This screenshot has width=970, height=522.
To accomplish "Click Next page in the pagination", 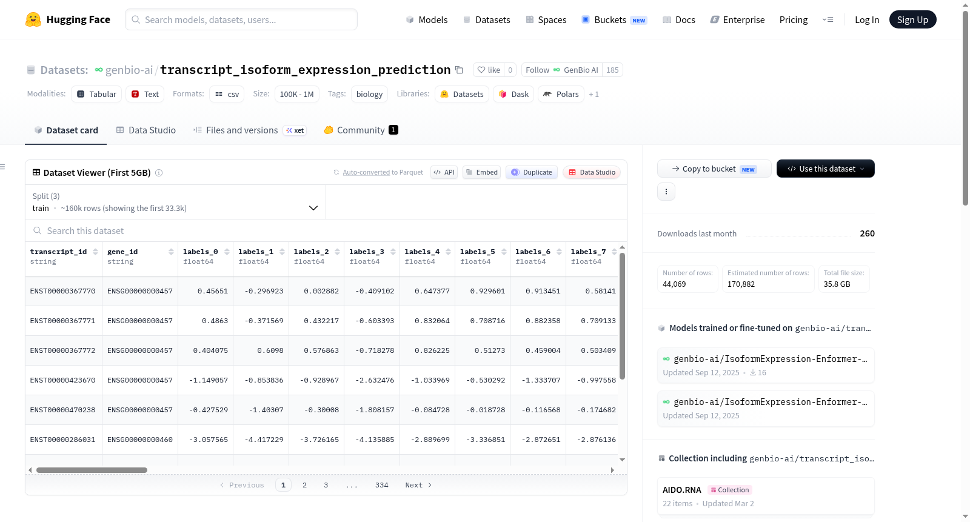I will coord(418,485).
